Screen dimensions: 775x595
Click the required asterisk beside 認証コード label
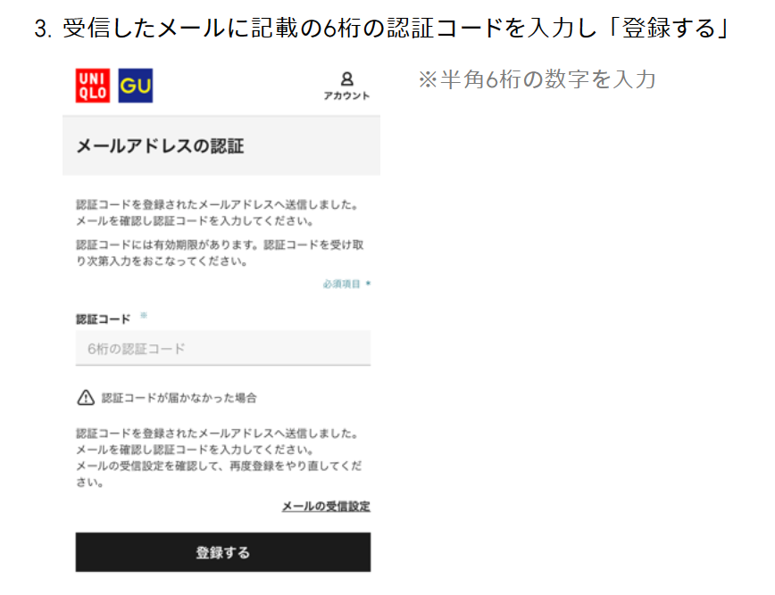click(x=144, y=316)
